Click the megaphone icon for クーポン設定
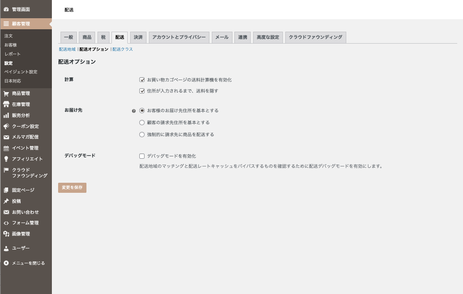This screenshot has width=463, height=294. 6,127
